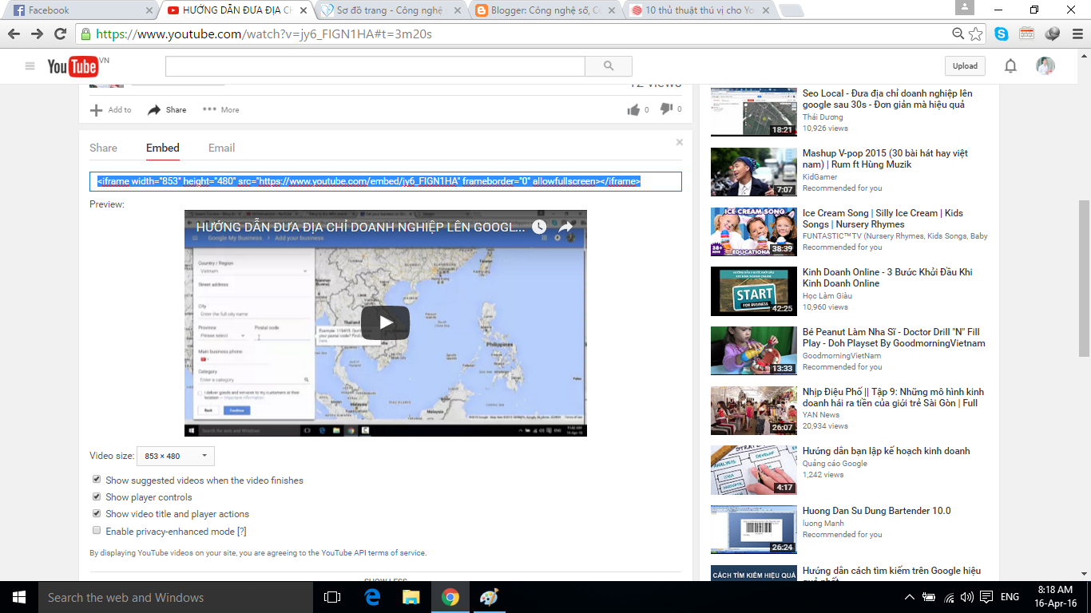This screenshot has width=1091, height=613.
Task: Click the thumbs up like icon
Action: click(x=633, y=109)
